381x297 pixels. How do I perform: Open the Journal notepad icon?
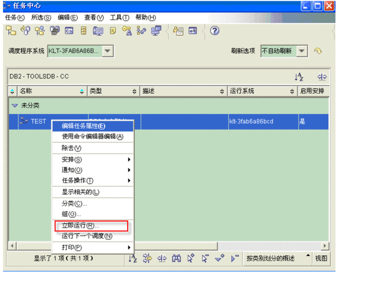113,31
